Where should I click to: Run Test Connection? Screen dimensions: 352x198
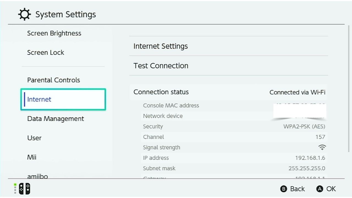pos(229,66)
